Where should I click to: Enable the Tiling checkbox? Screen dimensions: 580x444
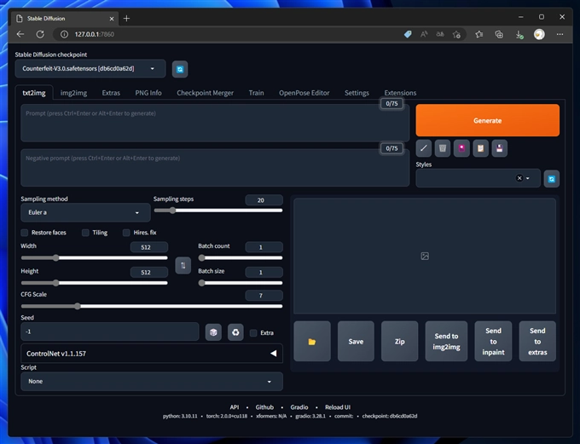click(85, 233)
